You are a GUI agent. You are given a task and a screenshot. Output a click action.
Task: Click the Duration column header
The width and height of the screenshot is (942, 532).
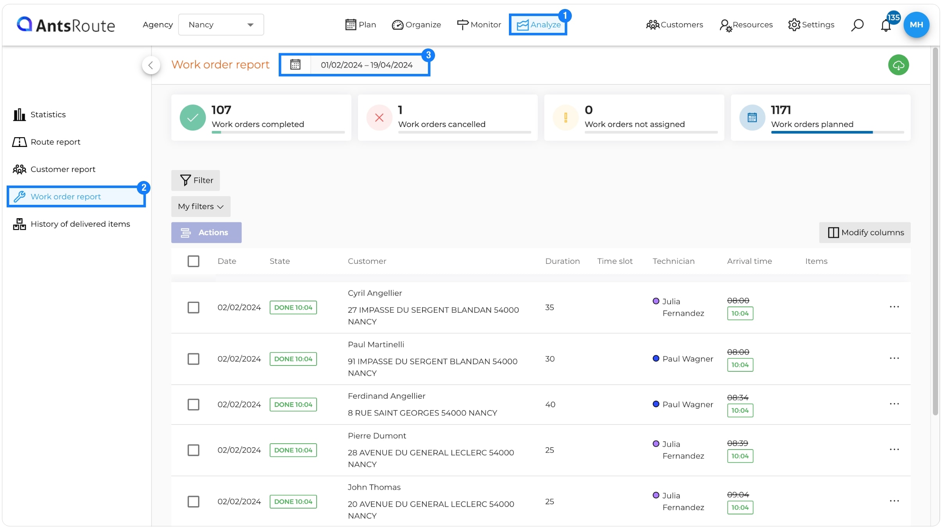pos(562,261)
